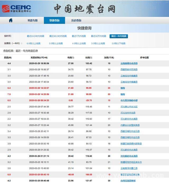This screenshot has height=183, width=169.
Task: Open the 中大西洋海岭中部 link
Action: click(129, 100)
